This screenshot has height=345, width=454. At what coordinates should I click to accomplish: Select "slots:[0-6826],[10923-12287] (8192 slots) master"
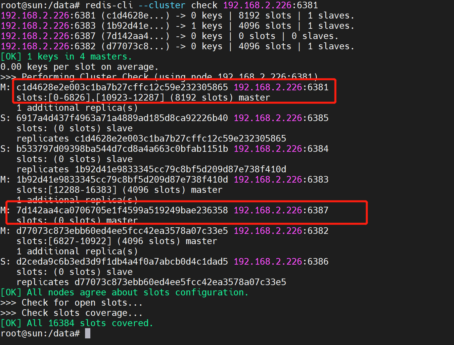[x=143, y=98]
